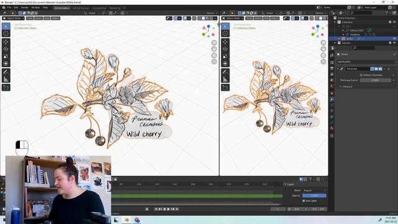Viewport: 398px width, 224px height.
Task: Toggle Use Lights checkbox
Action: click(303, 200)
